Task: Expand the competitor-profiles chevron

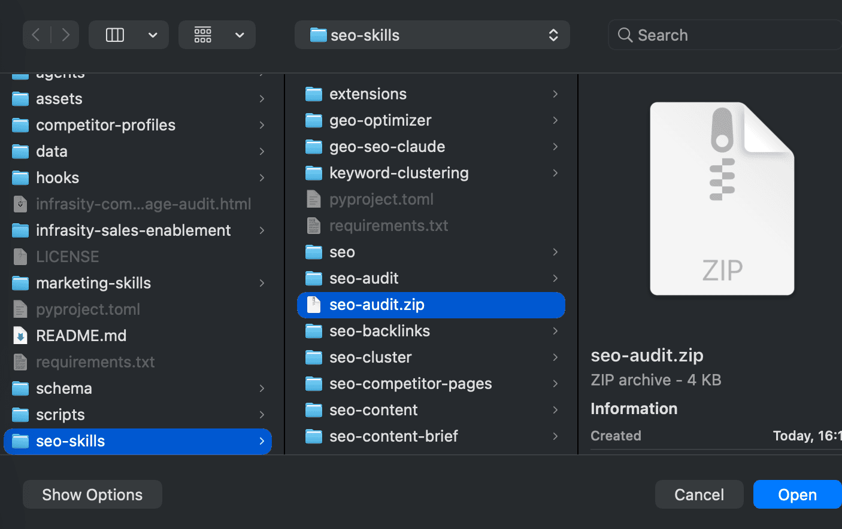Action: (x=262, y=125)
